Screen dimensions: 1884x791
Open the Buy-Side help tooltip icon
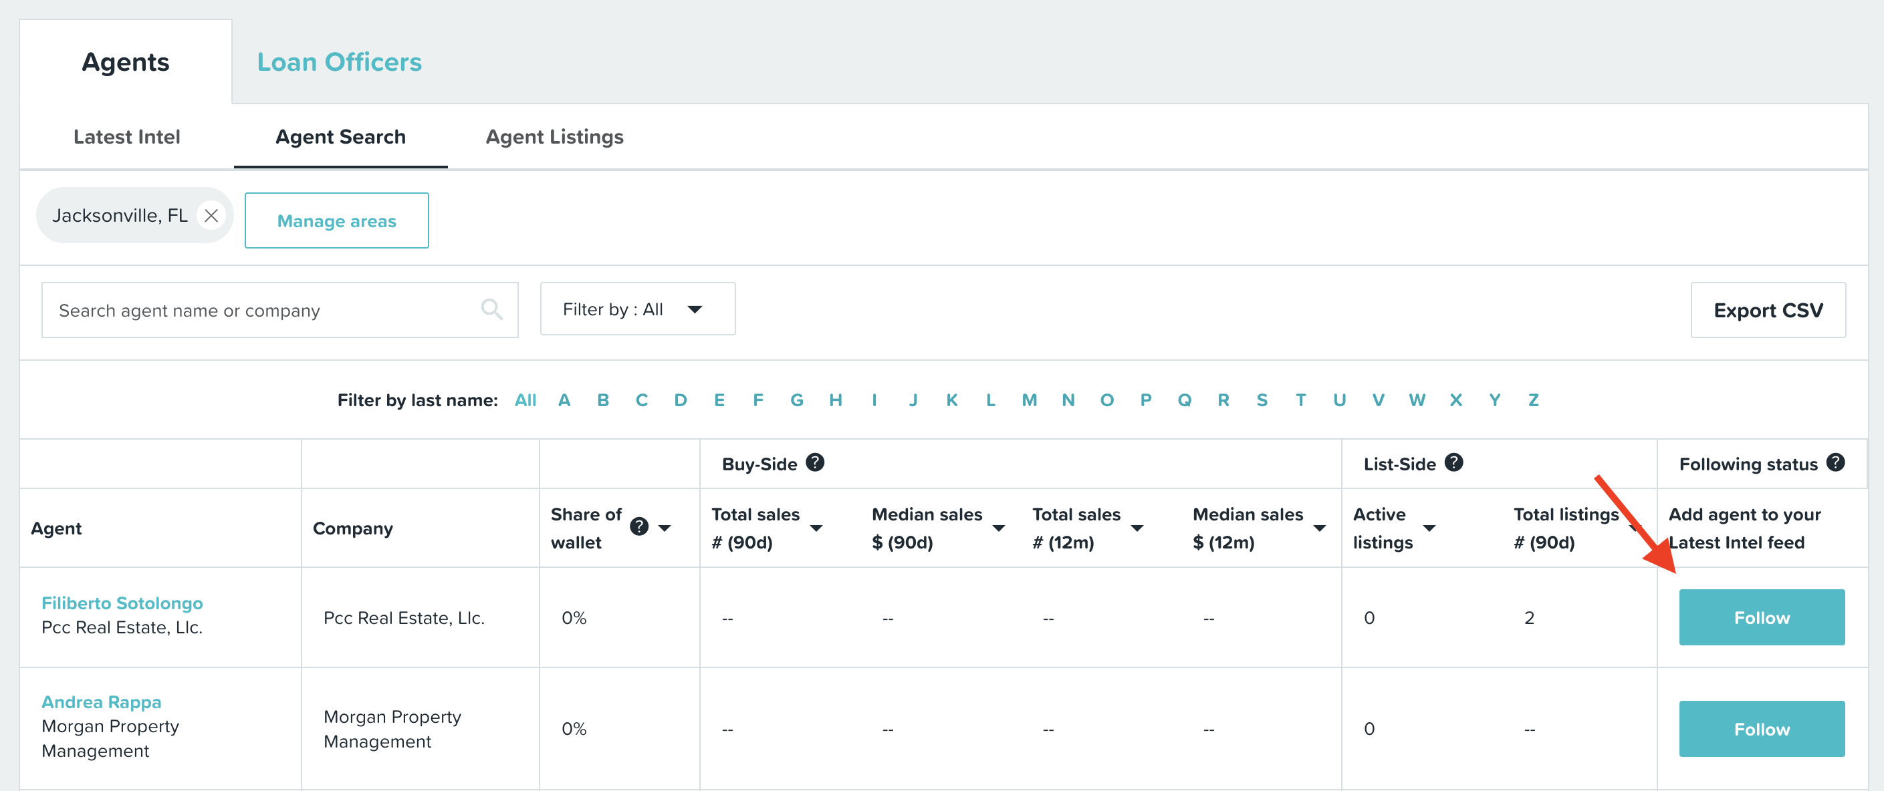(815, 463)
